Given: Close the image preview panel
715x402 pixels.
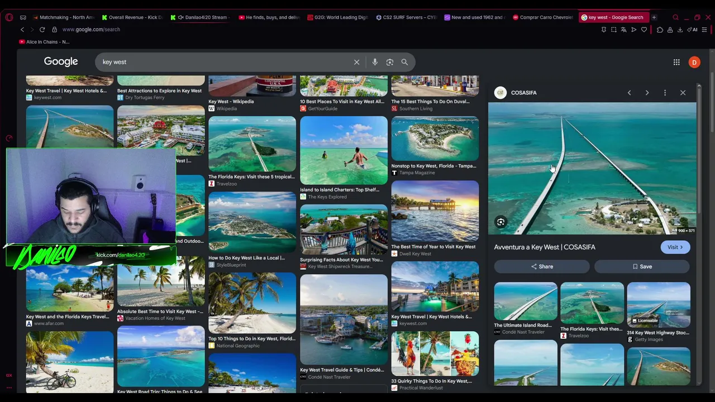Looking at the screenshot, I should [683, 93].
